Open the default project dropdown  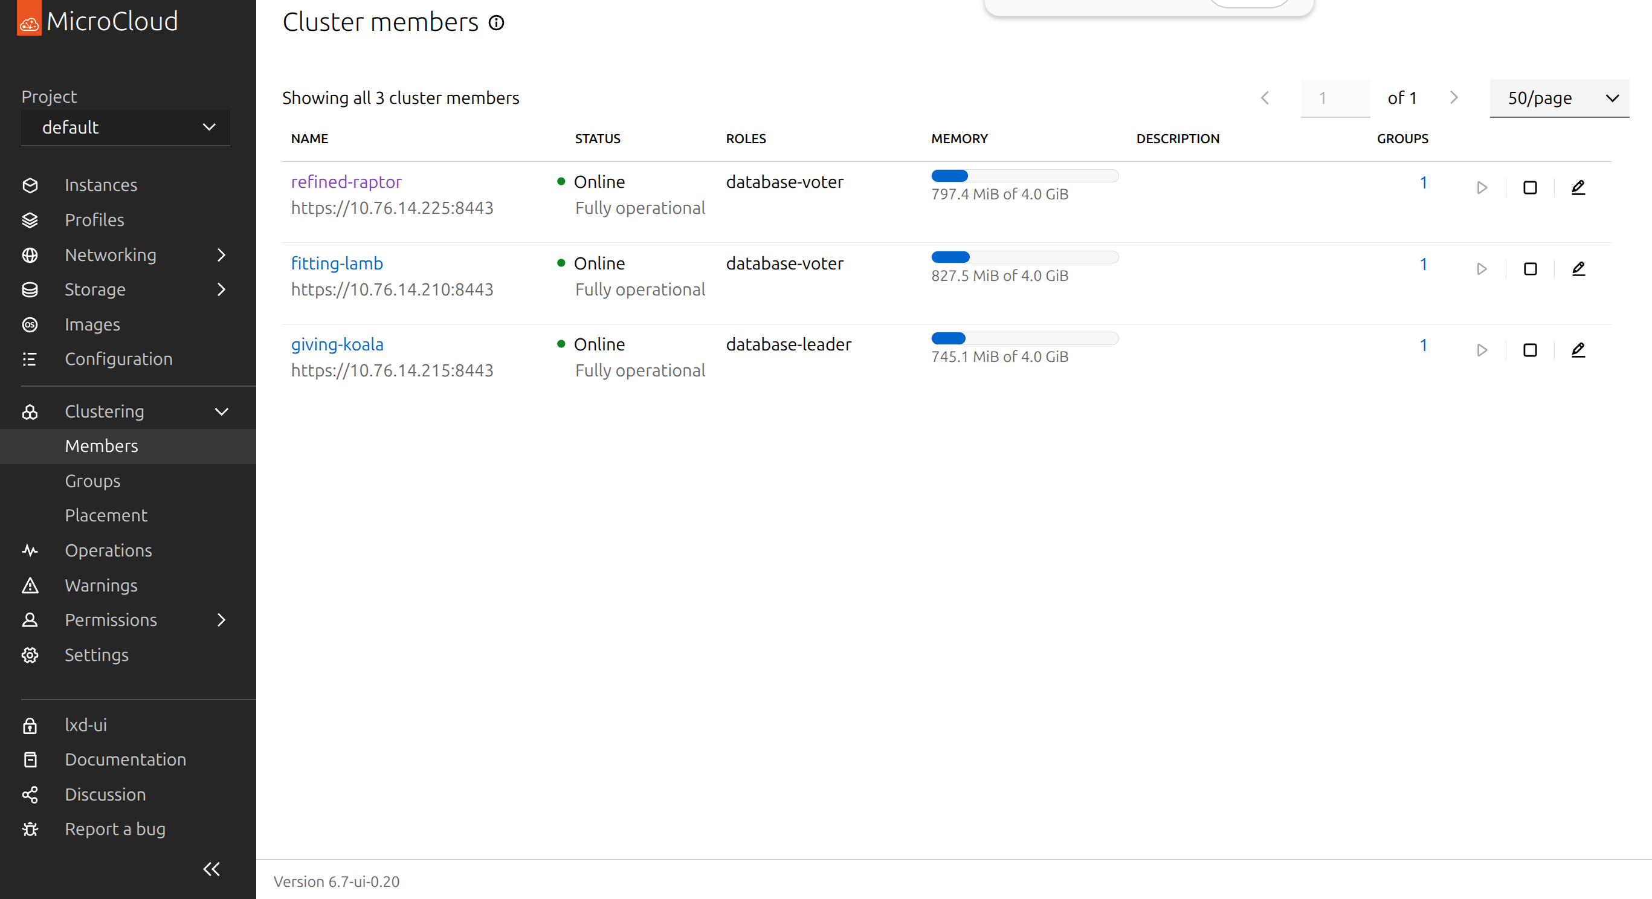coord(126,127)
